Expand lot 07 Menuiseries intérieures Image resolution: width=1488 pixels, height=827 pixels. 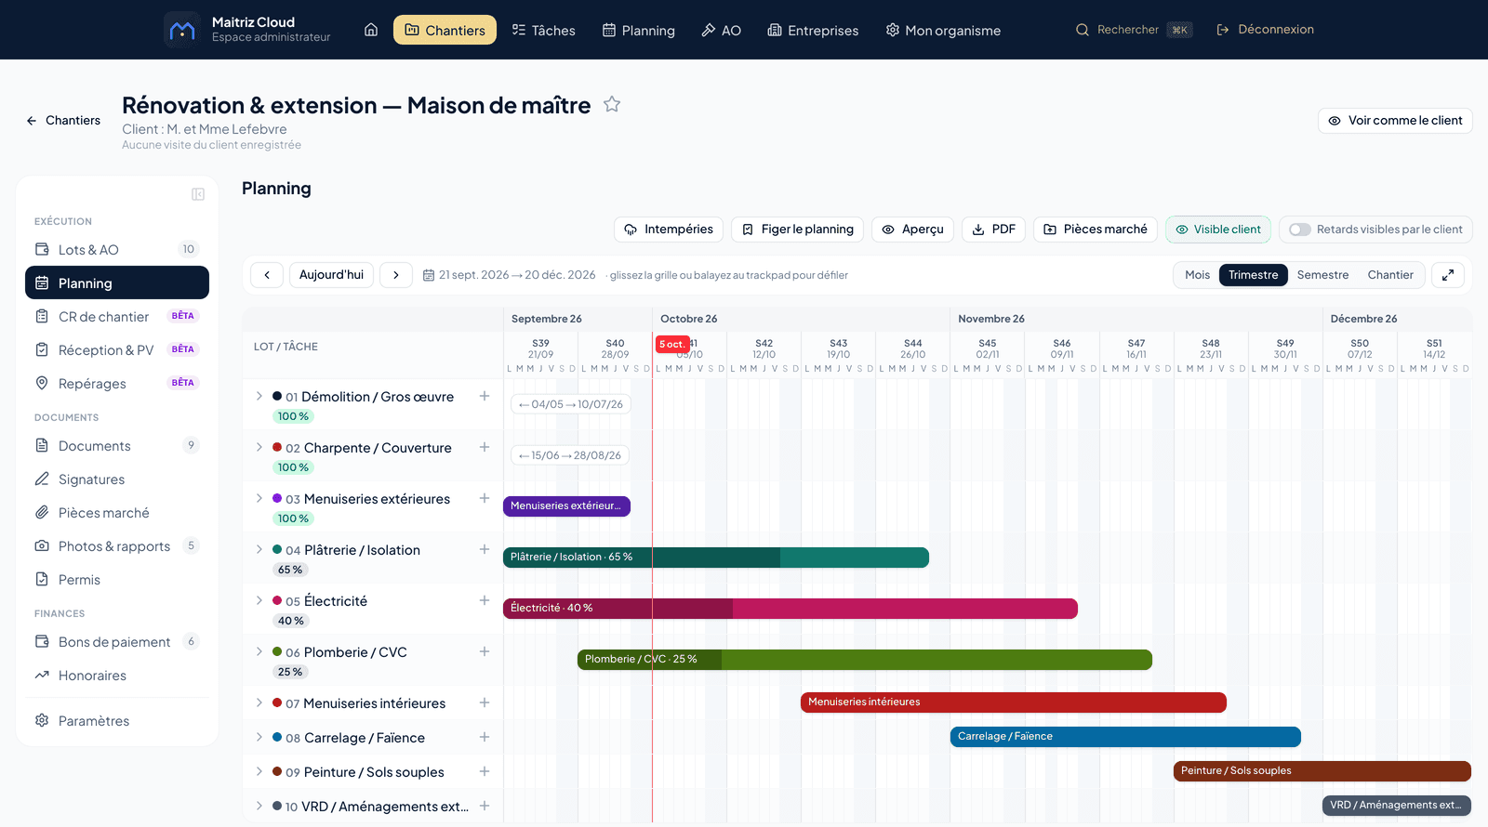coord(259,702)
